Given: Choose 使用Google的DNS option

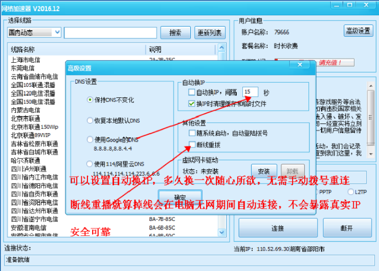Looking at the screenshot, I should (91, 139).
